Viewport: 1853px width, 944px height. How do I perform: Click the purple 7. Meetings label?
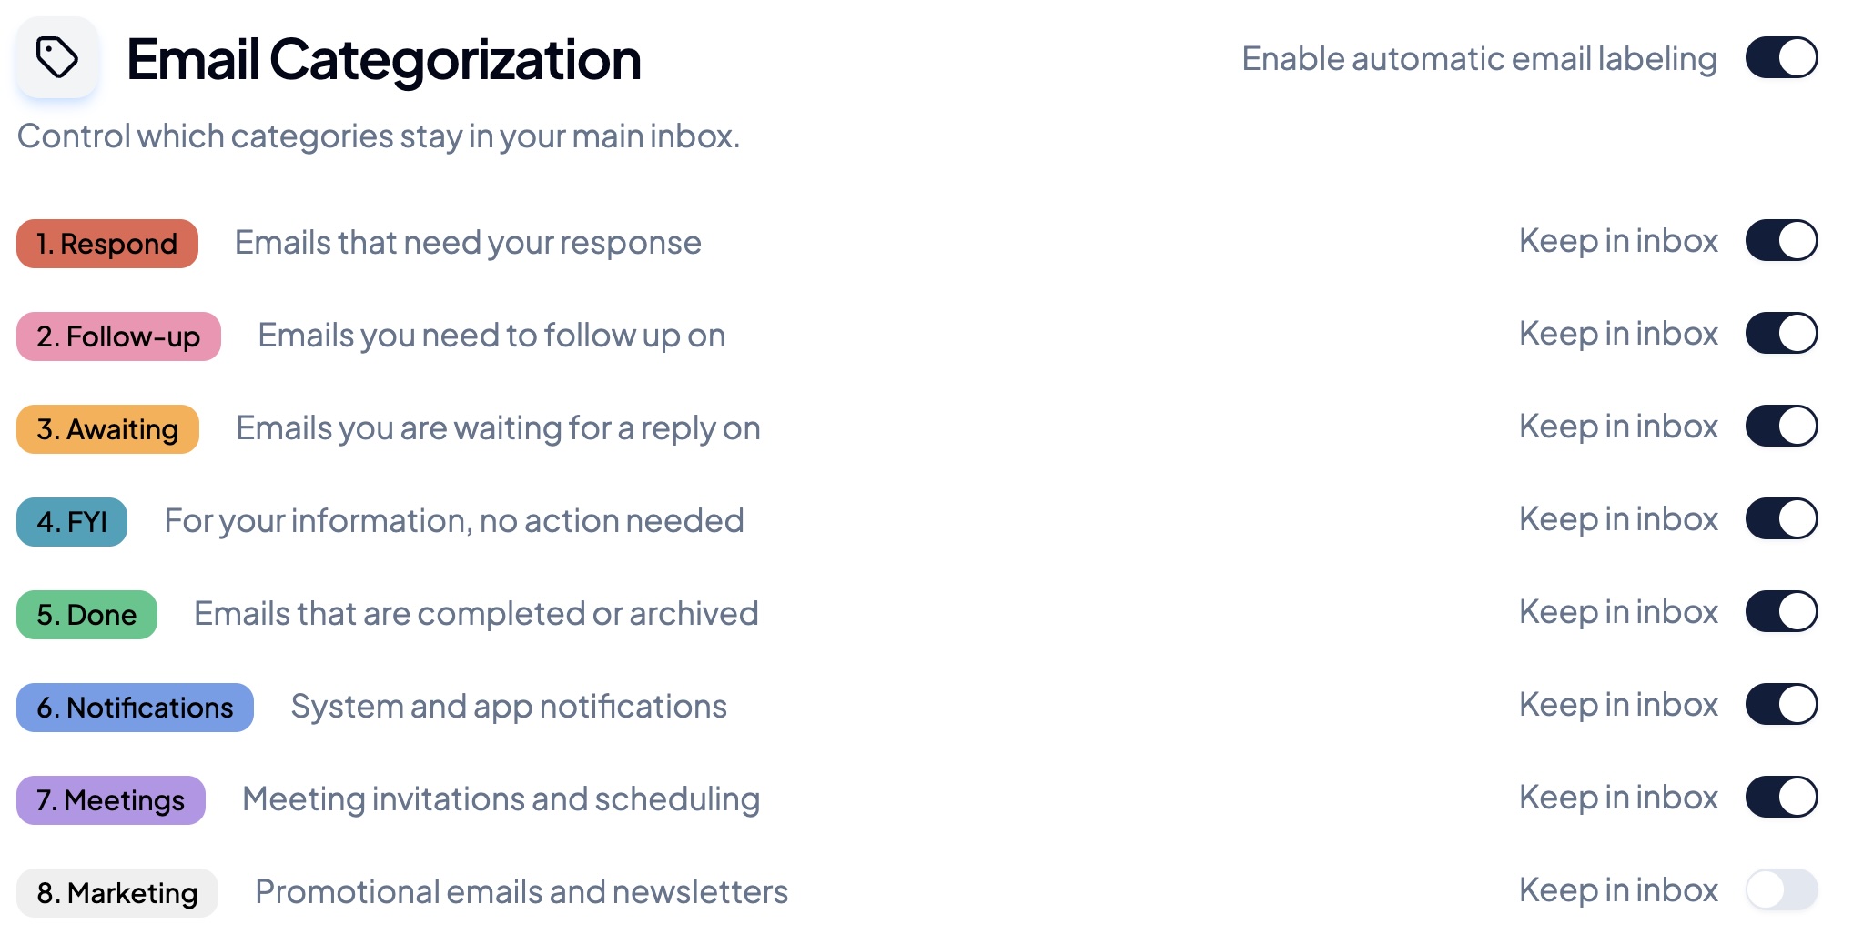pyautogui.click(x=111, y=800)
